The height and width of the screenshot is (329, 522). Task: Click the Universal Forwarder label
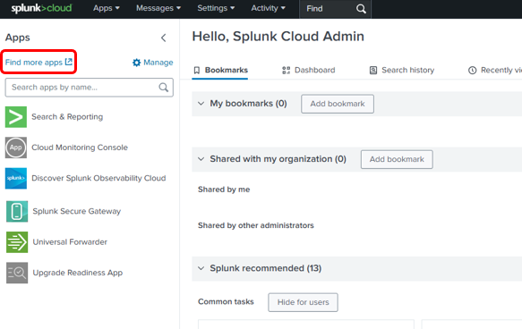click(70, 242)
